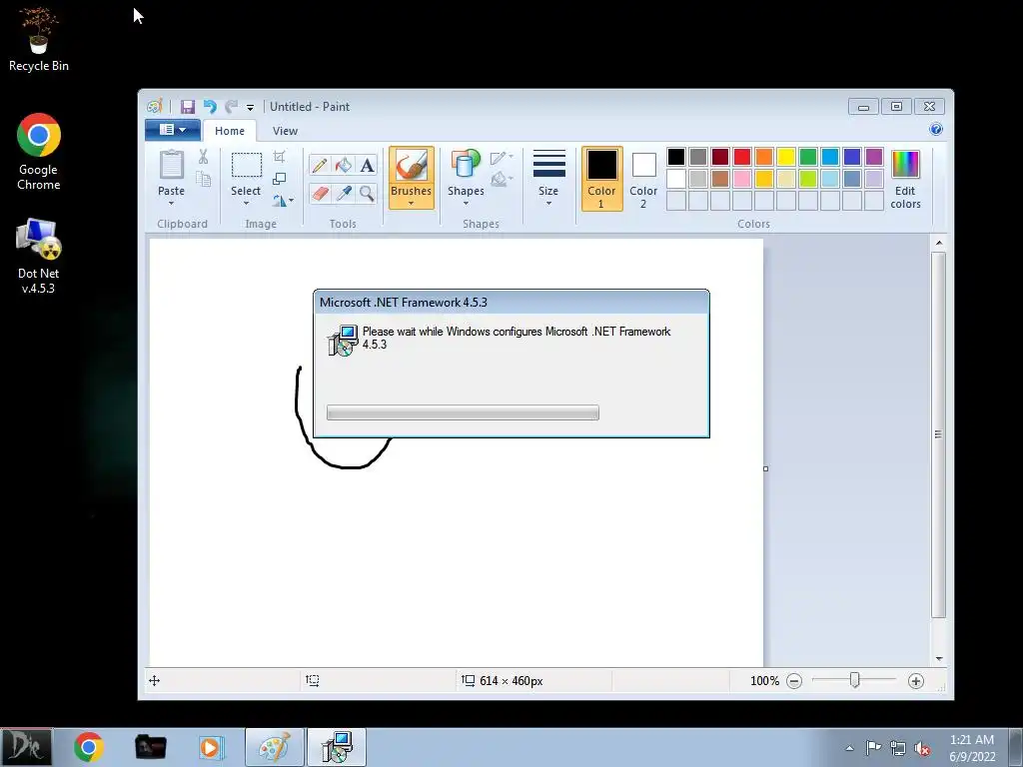
Task: Click the Cut scissors icon
Action: tap(203, 157)
